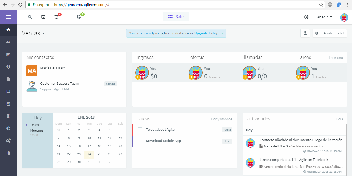Go to Home dashboard icon in sidebar
The height and width of the screenshot is (176, 352).
(x=8, y=30)
